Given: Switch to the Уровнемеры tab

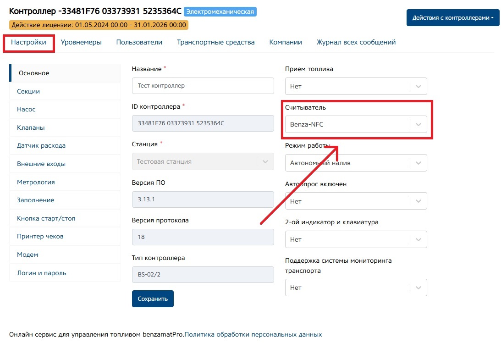Looking at the screenshot, I should coord(81,42).
